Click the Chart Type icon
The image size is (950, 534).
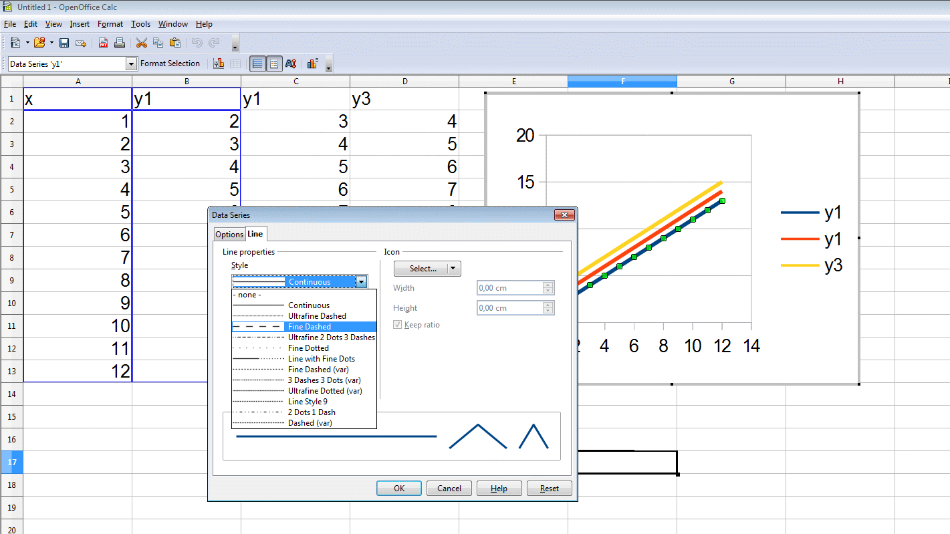[x=219, y=63]
